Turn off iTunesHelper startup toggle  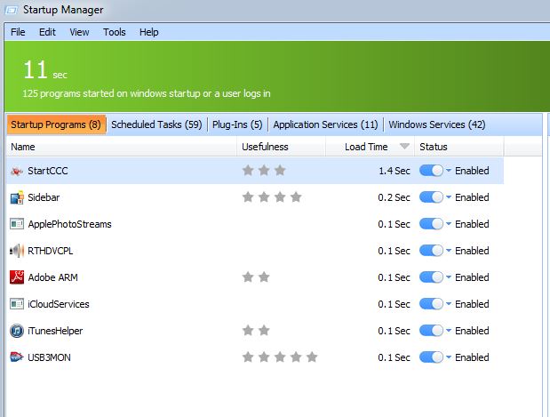pyautogui.click(x=431, y=331)
